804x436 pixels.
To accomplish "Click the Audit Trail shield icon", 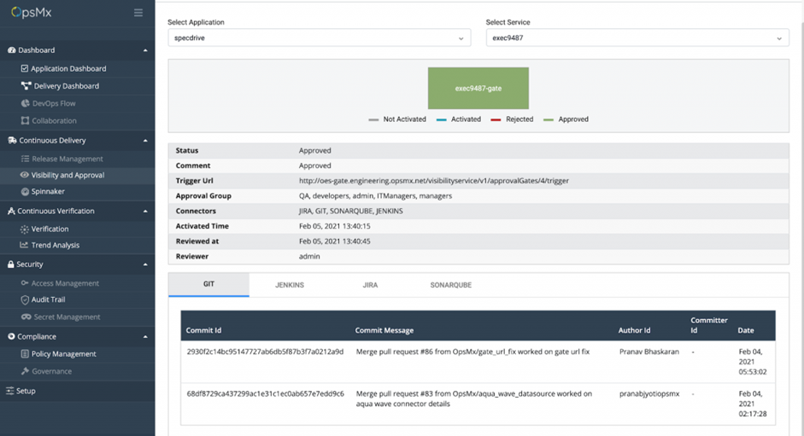I will [25, 299].
